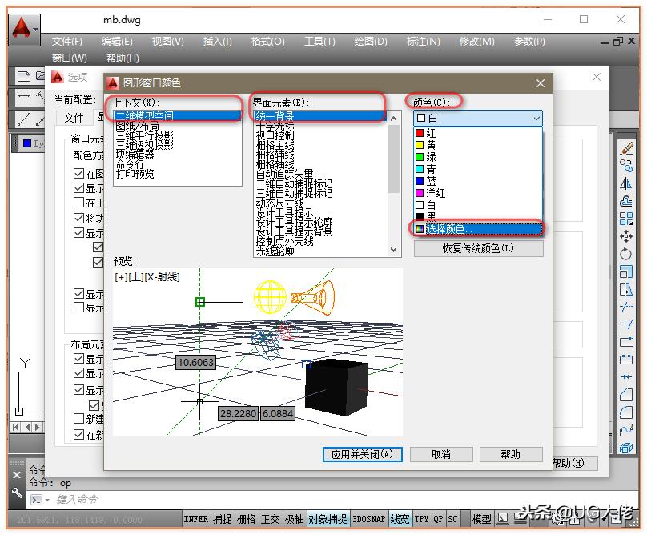Select the Array tool
The width and height of the screenshot is (647, 535).
(x=626, y=219)
